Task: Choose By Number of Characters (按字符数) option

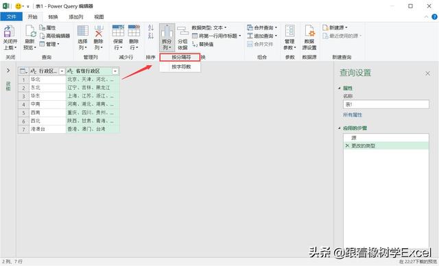Action: point(180,67)
